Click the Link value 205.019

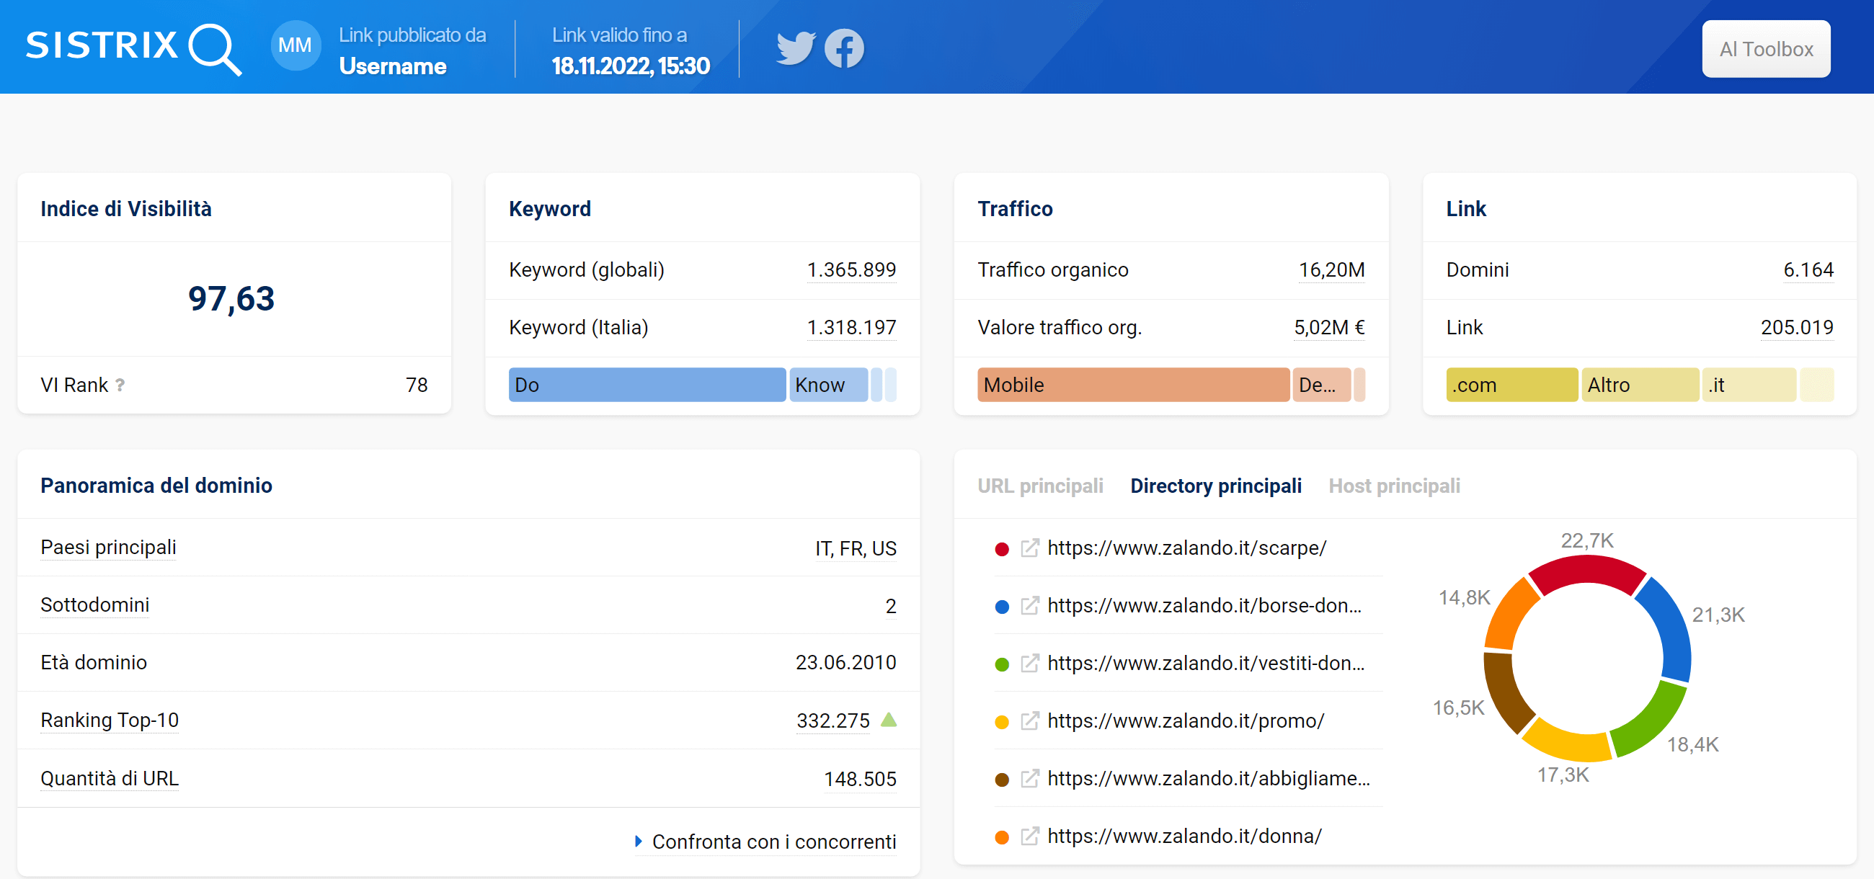tap(1797, 327)
